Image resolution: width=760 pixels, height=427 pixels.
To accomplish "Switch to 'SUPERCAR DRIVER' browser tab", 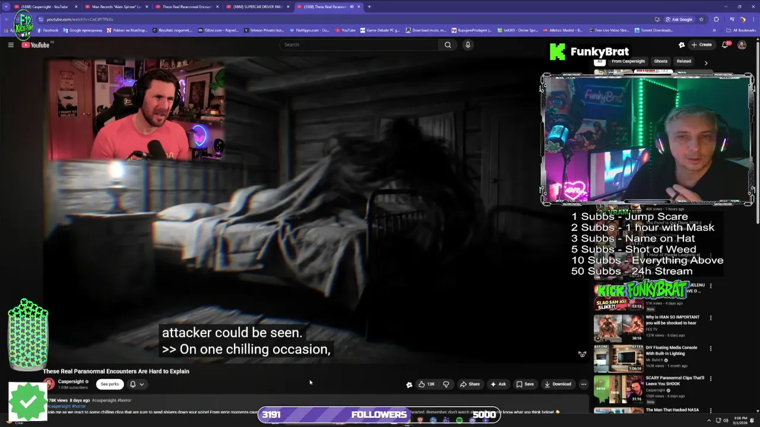I will pyautogui.click(x=257, y=7).
